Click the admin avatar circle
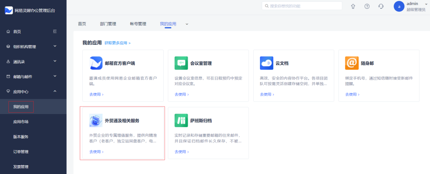 (399, 6)
